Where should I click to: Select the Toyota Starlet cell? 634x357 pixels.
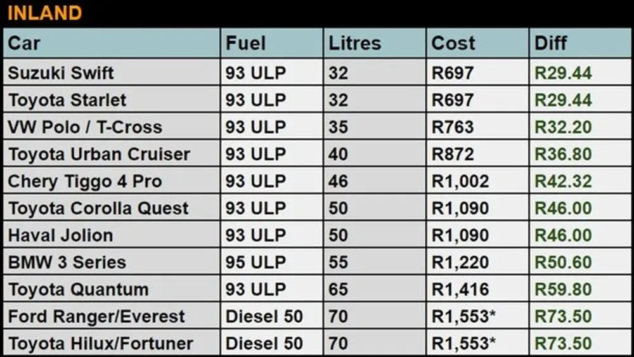pyautogui.click(x=111, y=100)
